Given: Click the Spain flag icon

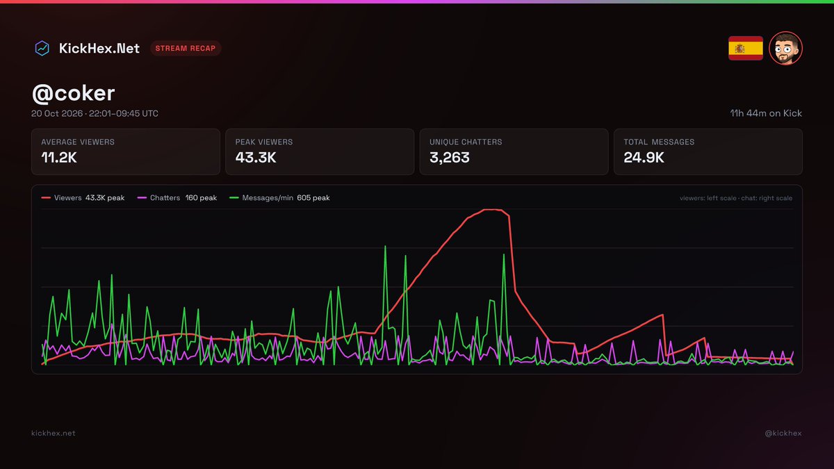Looking at the screenshot, I should 746,49.
